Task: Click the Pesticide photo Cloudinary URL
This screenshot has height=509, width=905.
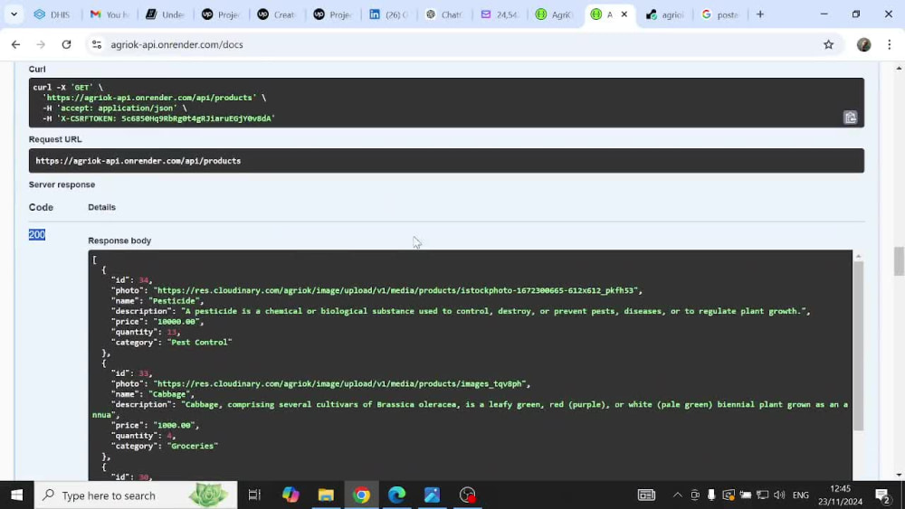Action: point(395,290)
